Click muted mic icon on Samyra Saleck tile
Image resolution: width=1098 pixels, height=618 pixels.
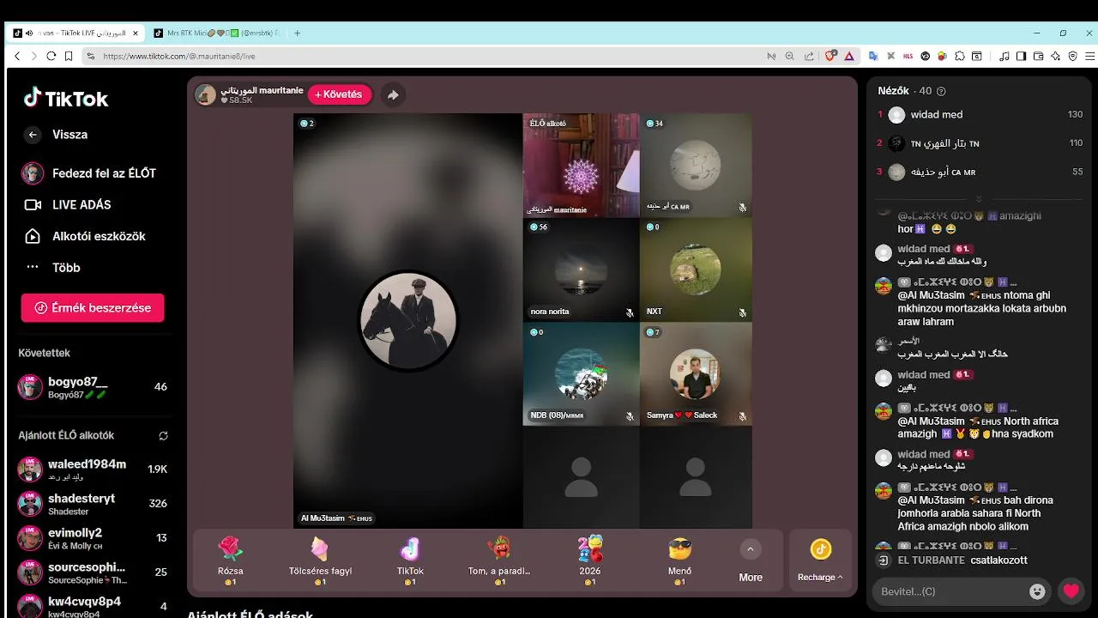pos(742,416)
